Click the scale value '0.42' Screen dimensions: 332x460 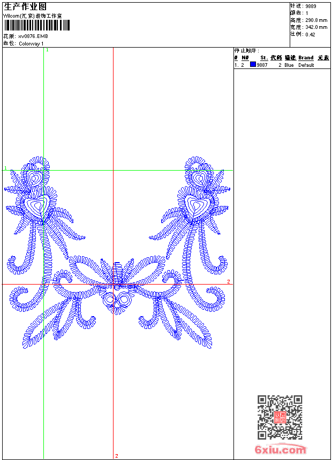click(x=310, y=34)
